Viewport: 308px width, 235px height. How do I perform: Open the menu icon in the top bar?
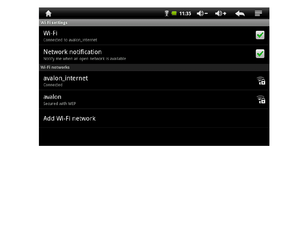tap(258, 13)
